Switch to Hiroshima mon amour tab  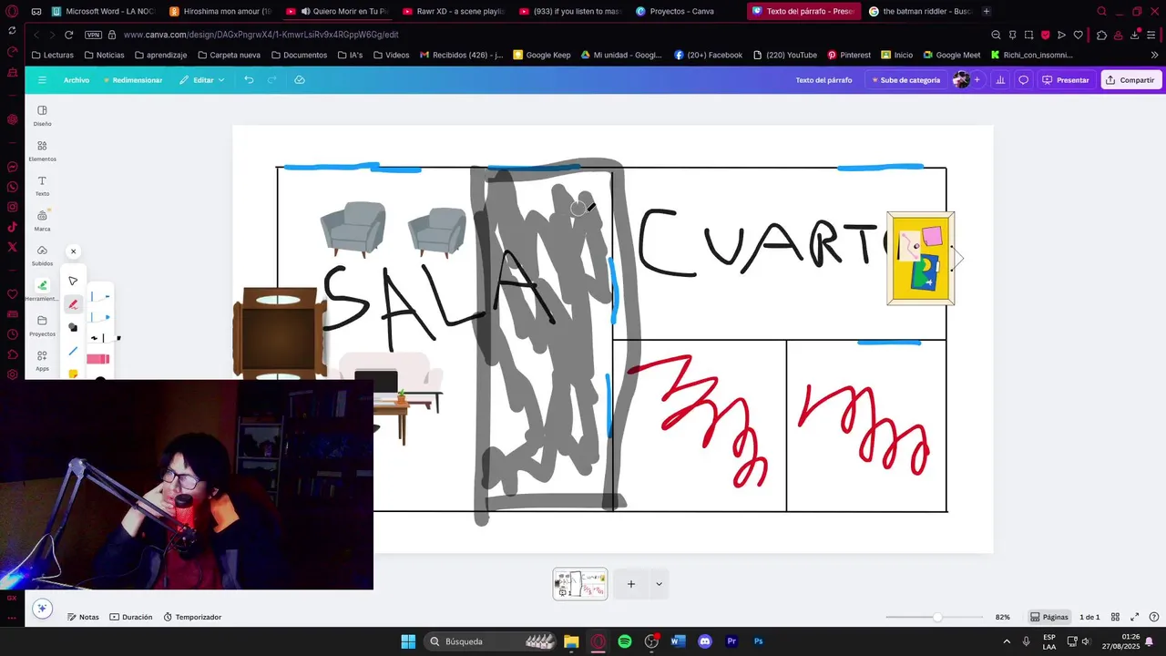point(221,11)
